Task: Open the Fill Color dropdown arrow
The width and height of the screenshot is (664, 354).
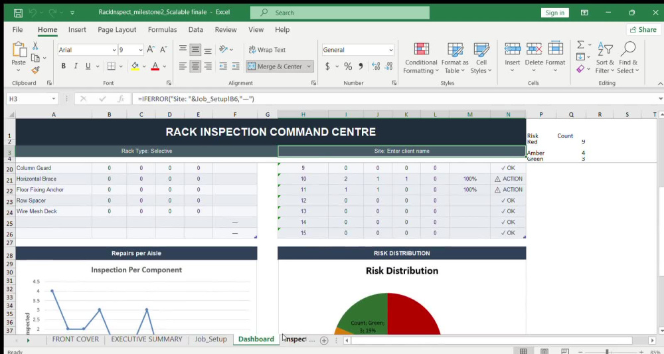Action: click(144, 66)
